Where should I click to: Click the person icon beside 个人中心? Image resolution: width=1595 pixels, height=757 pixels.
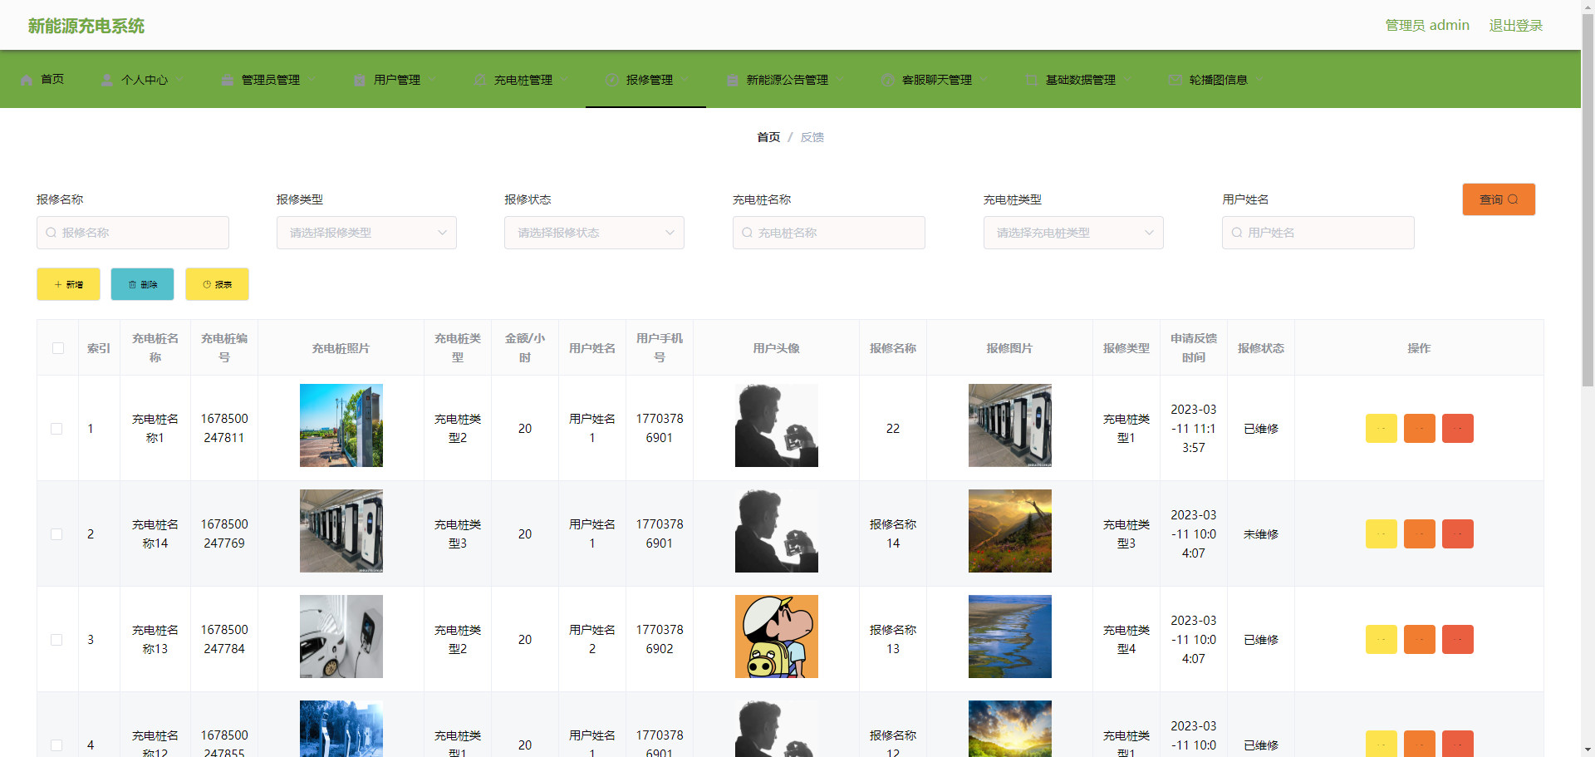107,80
